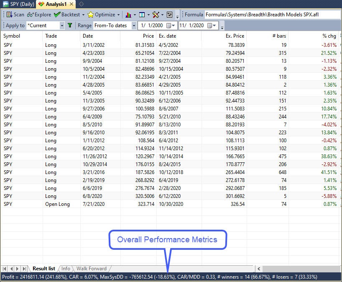The width and height of the screenshot is (342, 282).
Task: Expand the Backtest dropdown arrow
Action: click(83, 15)
